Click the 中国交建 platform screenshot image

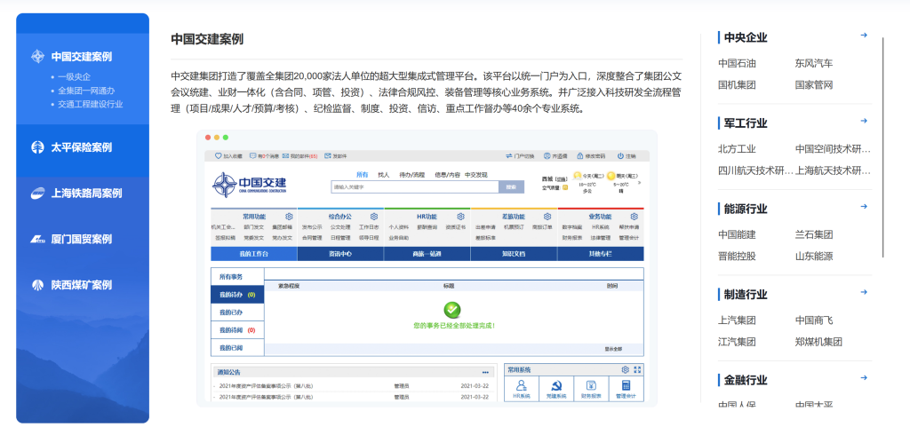427,266
